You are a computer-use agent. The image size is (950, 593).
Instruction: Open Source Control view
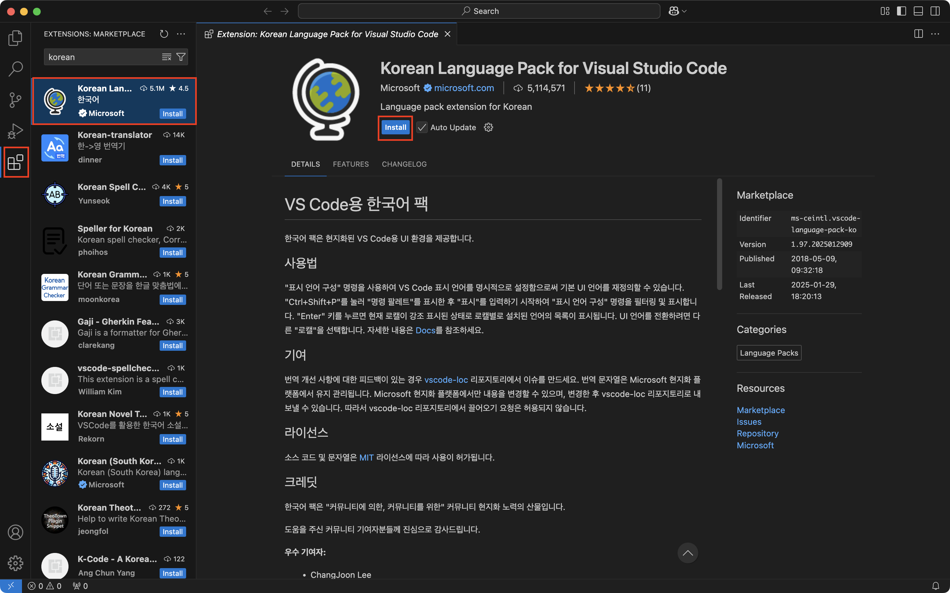[x=15, y=99]
